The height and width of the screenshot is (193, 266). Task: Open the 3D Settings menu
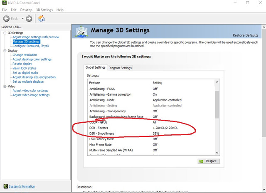tap(44, 10)
